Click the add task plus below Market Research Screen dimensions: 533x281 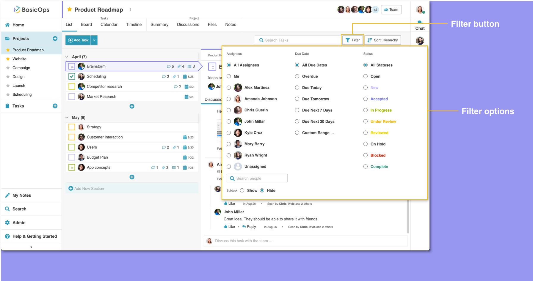coord(132,106)
